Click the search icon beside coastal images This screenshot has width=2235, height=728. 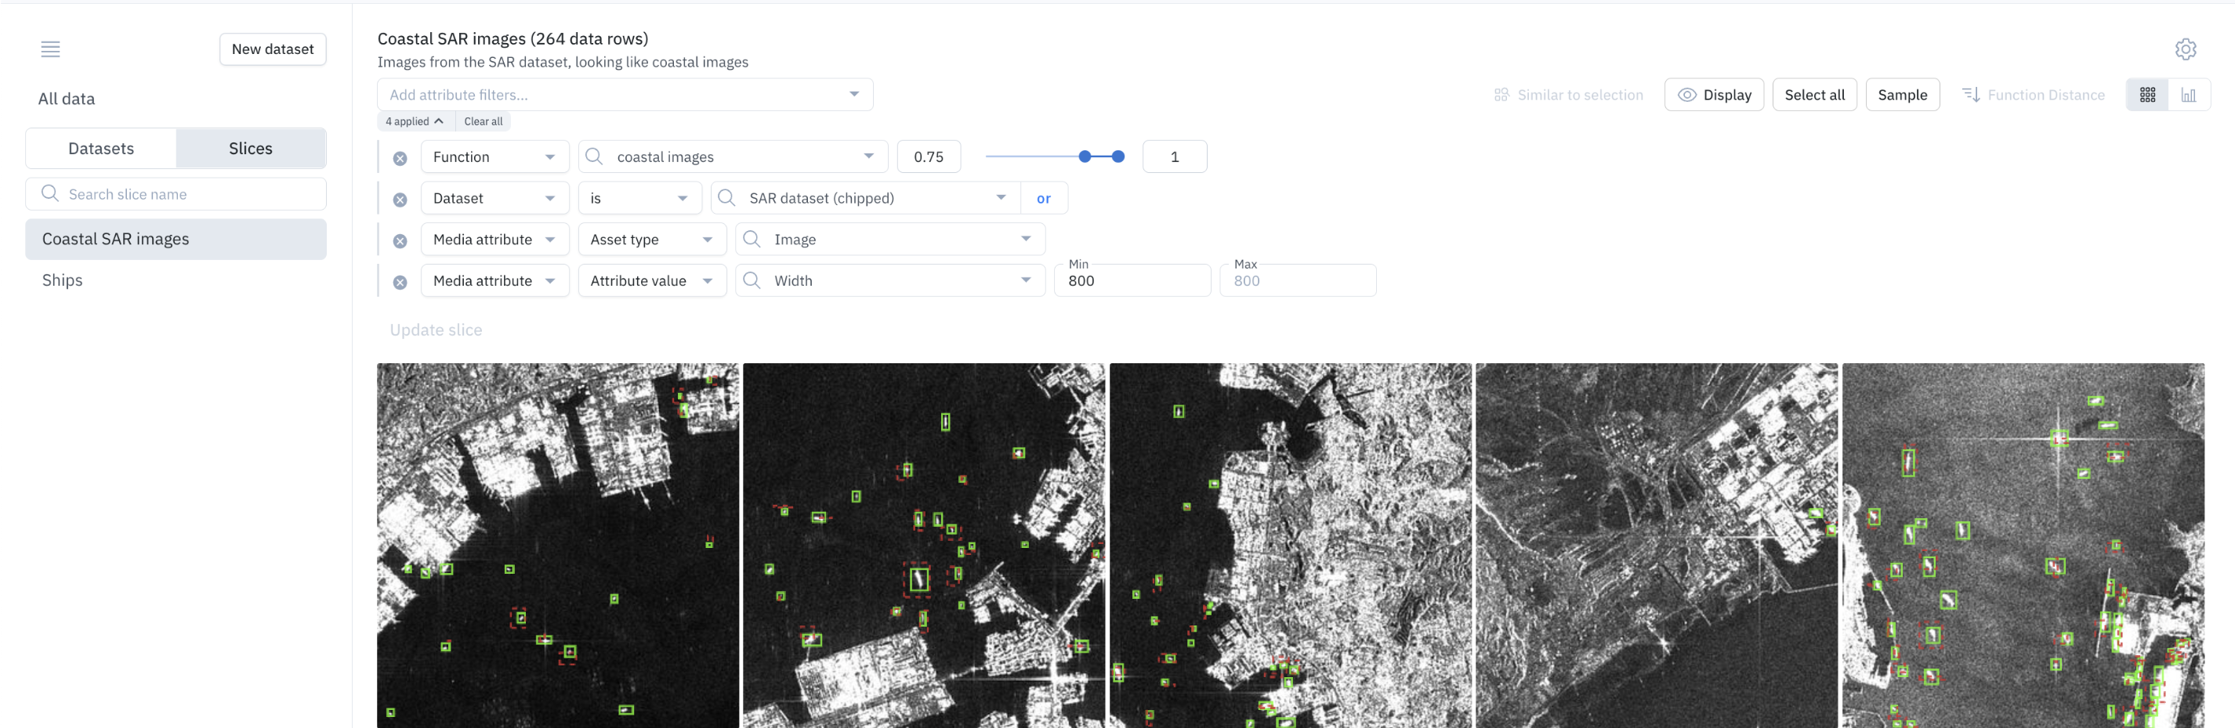[594, 156]
